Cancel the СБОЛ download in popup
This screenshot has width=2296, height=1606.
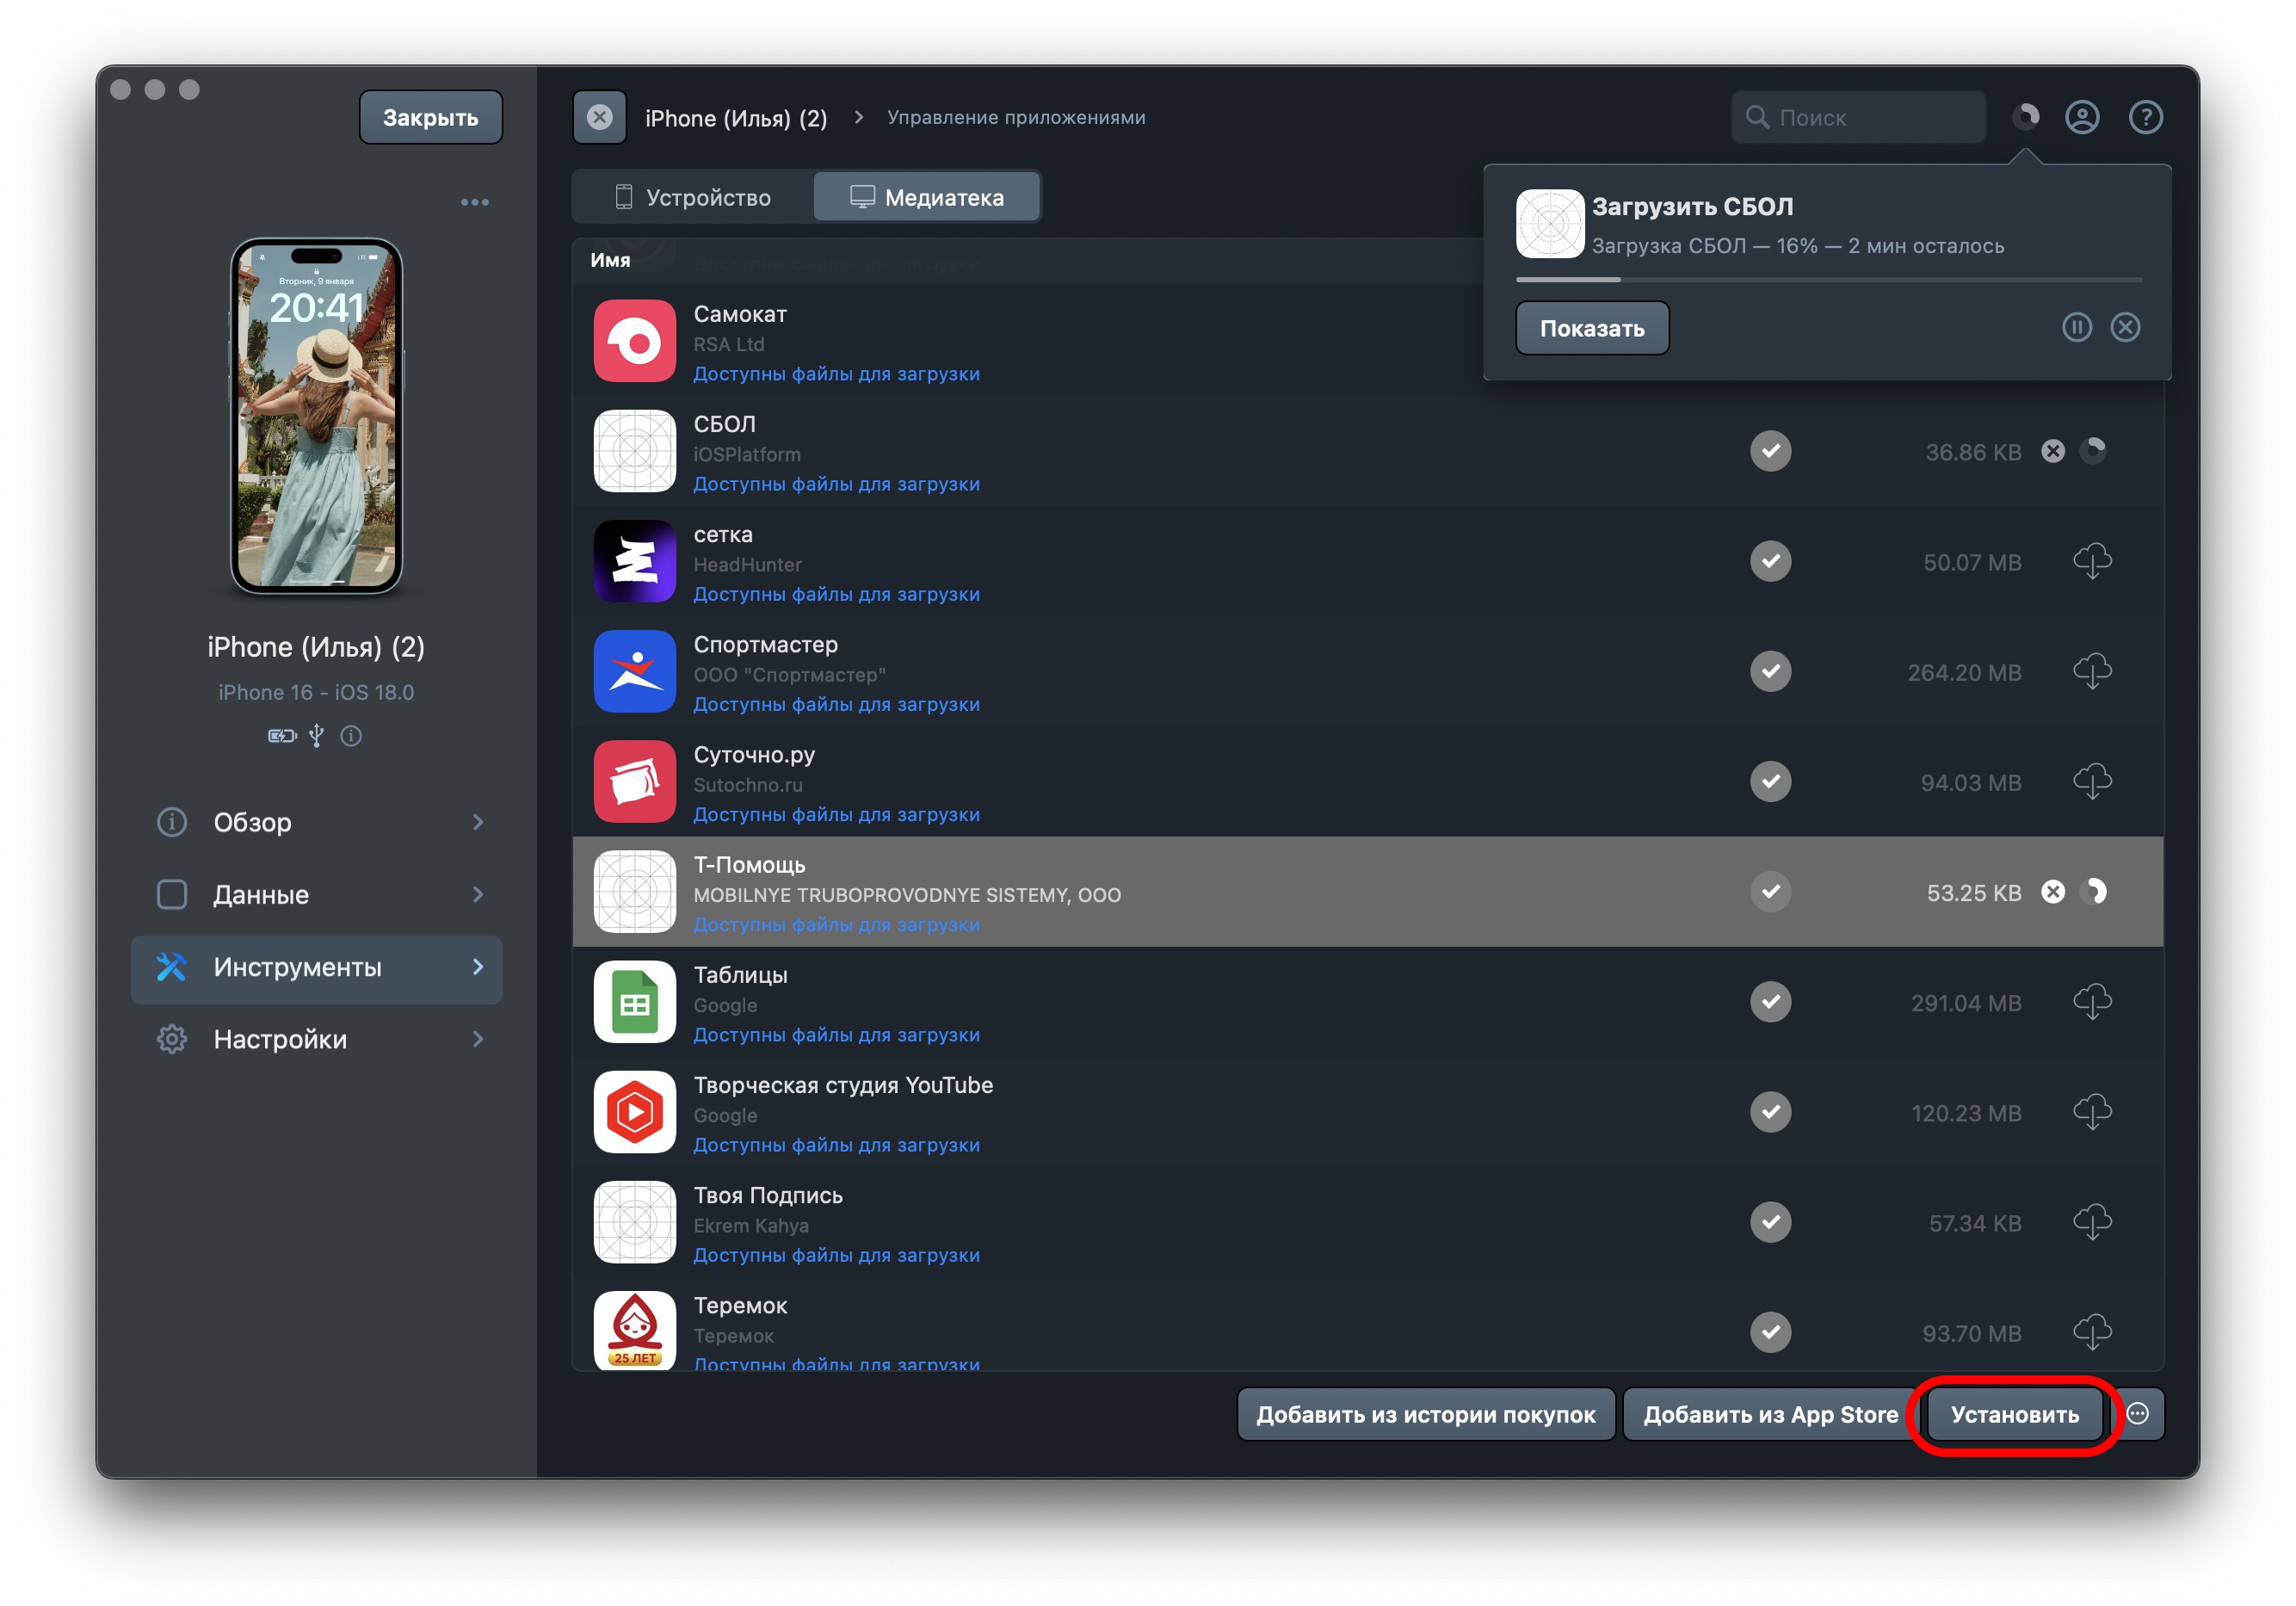point(2125,327)
